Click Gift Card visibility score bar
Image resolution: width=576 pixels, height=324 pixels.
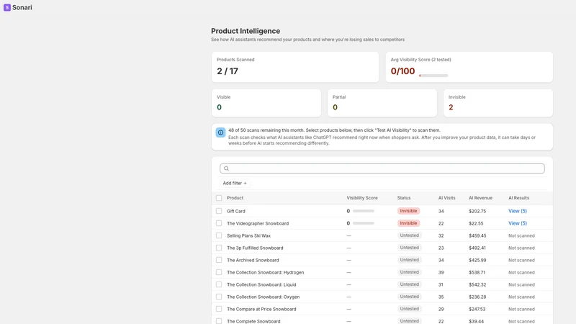coord(364,211)
